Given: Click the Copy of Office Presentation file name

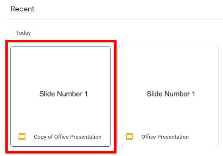Looking at the screenshot, I should click(68, 137).
